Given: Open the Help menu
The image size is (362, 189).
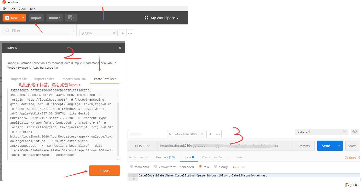Looking at the screenshot, I should pyautogui.click(x=32, y=9).
